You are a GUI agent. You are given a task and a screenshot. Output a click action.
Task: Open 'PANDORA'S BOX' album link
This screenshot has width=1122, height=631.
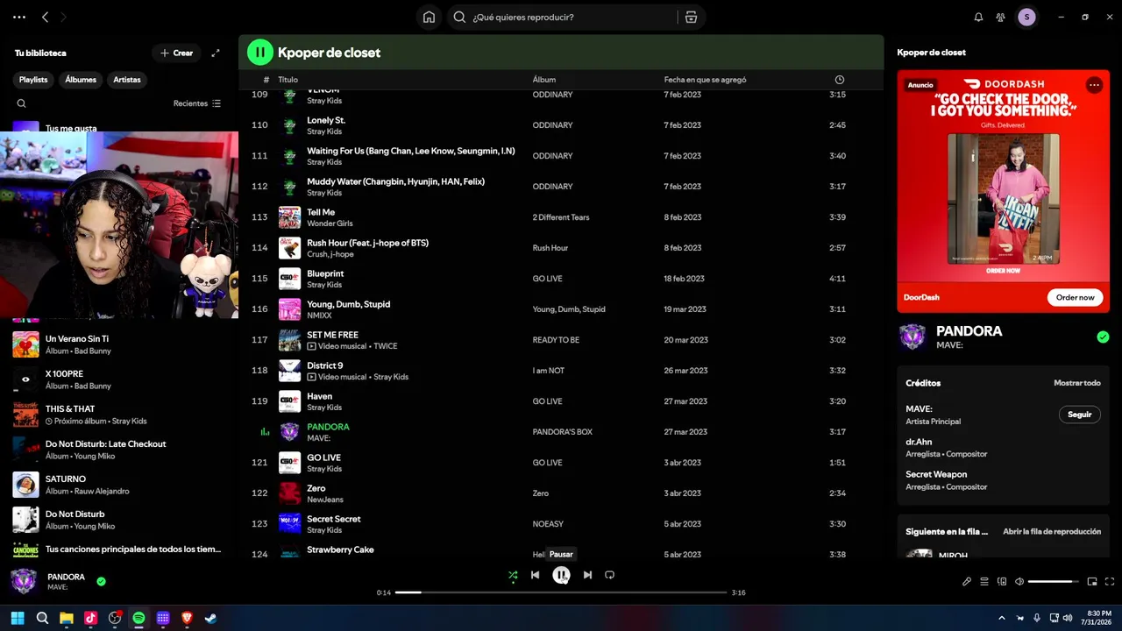point(563,432)
